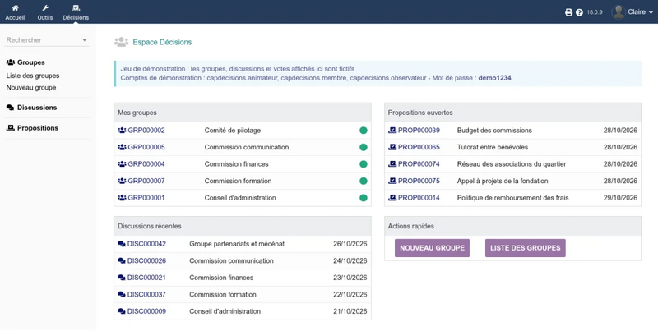Screen dimensions: 658x331
Task: Open Discussions sidebar section
Action: point(31,108)
